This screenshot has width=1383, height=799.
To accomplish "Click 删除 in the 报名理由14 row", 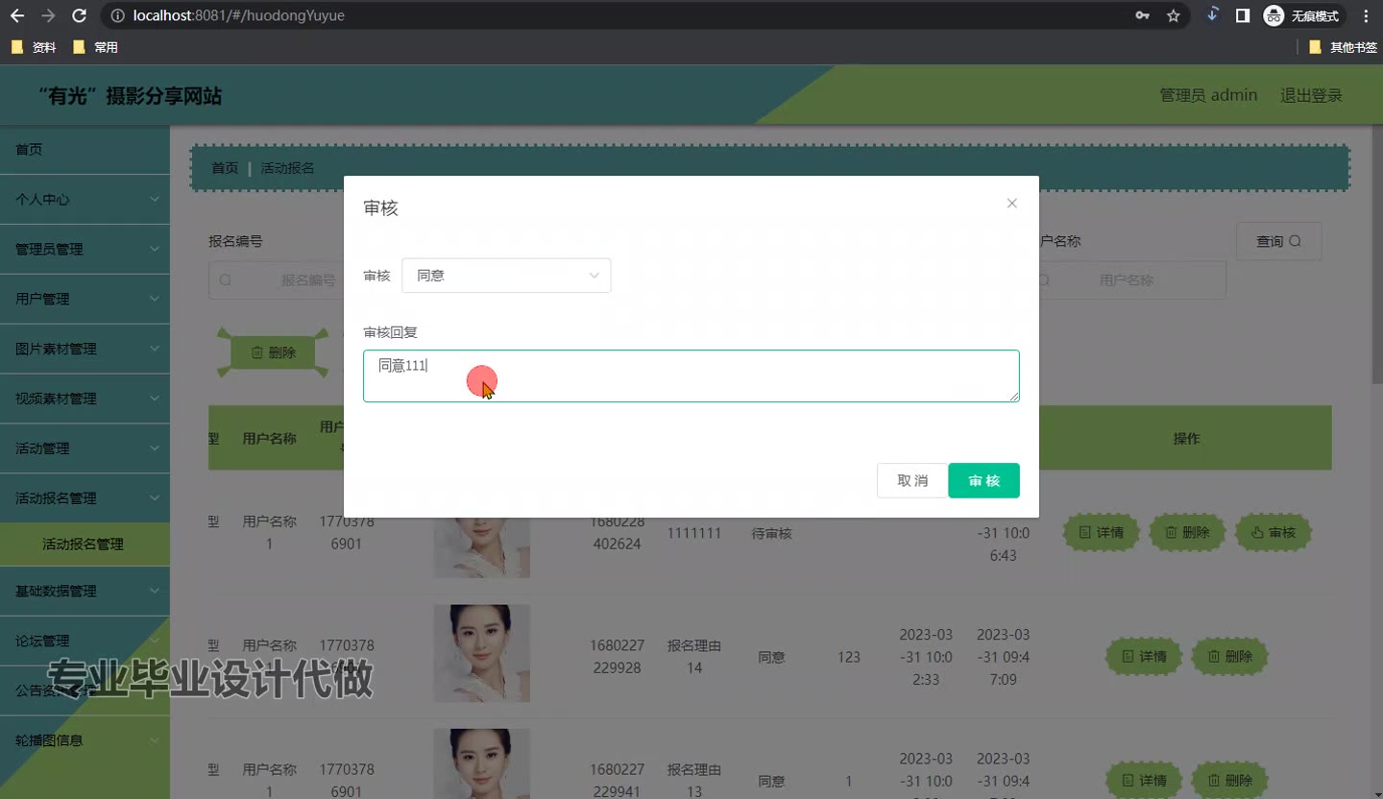I will (1229, 657).
